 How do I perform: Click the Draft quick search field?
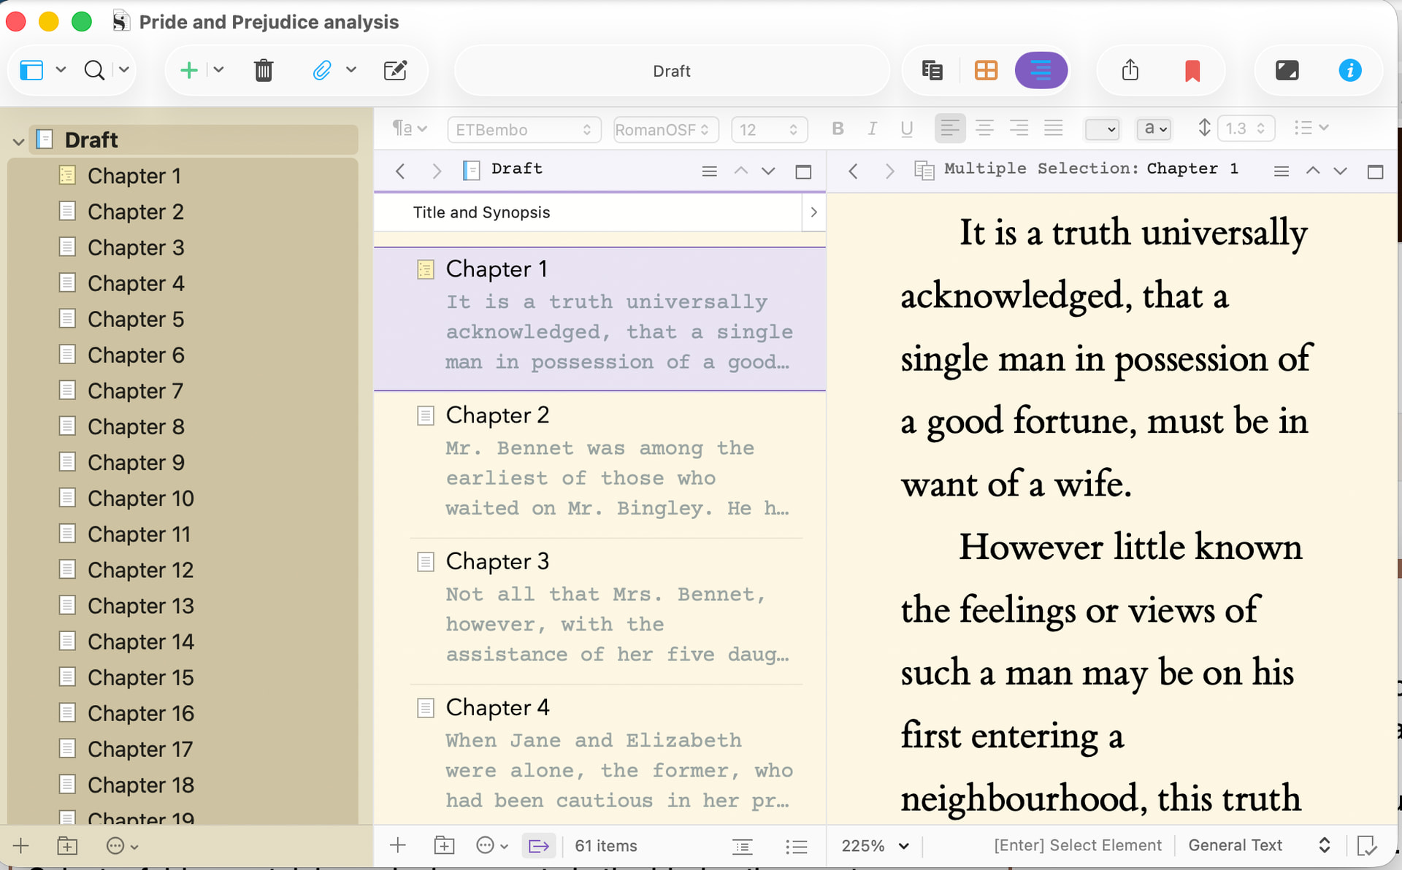click(x=671, y=71)
